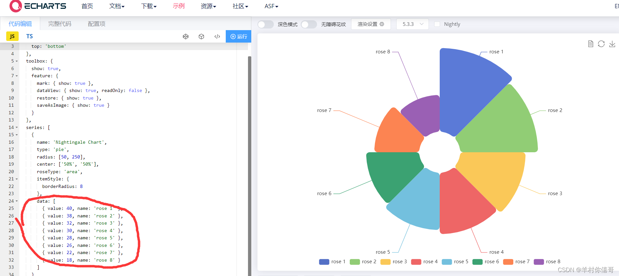Screen dimensions: 619x276
Task: Click borderRadius value 8 in code
Action: 81,186
